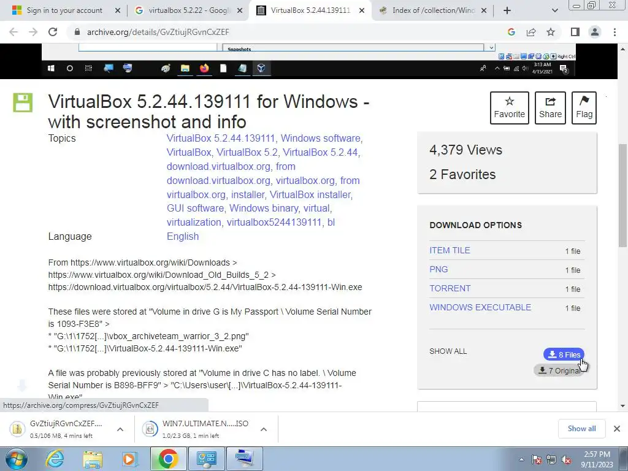Viewport: 628px width, 471px height.
Task: Click the 2 Favorites text
Action: click(462, 174)
